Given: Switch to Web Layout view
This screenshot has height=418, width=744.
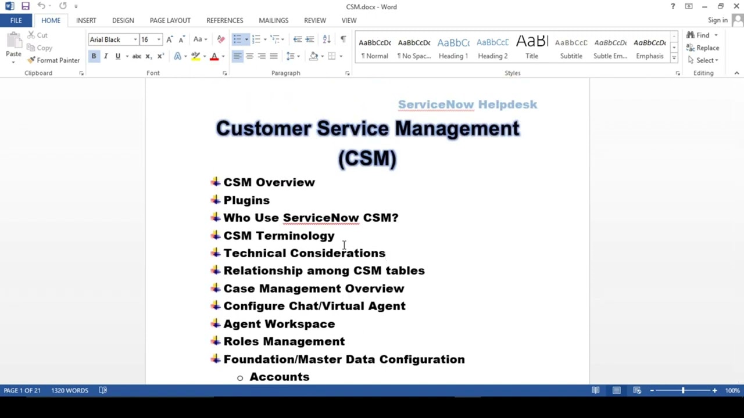Looking at the screenshot, I should pyautogui.click(x=637, y=391).
